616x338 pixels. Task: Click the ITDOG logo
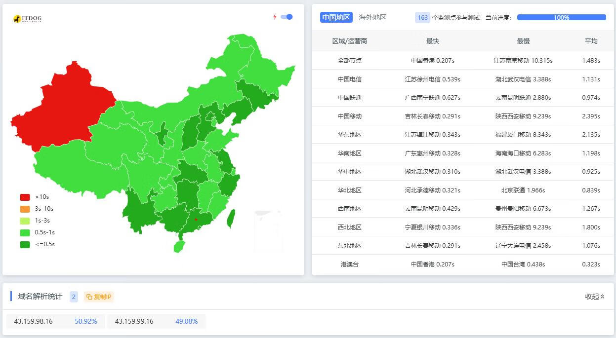coord(28,19)
